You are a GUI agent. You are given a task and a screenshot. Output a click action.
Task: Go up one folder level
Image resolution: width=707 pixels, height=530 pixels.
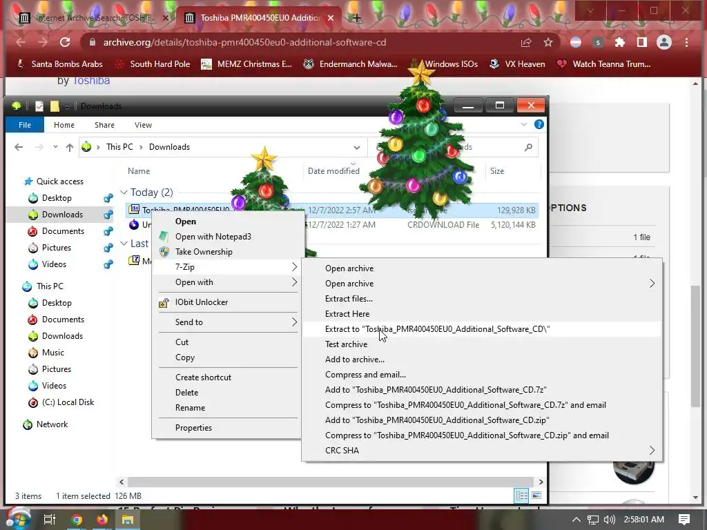click(x=70, y=147)
